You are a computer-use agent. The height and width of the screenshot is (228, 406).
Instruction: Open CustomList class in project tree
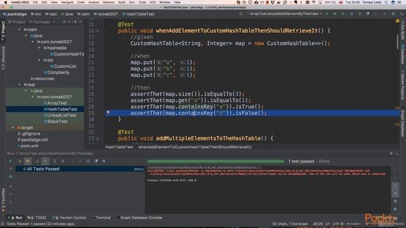(x=63, y=66)
